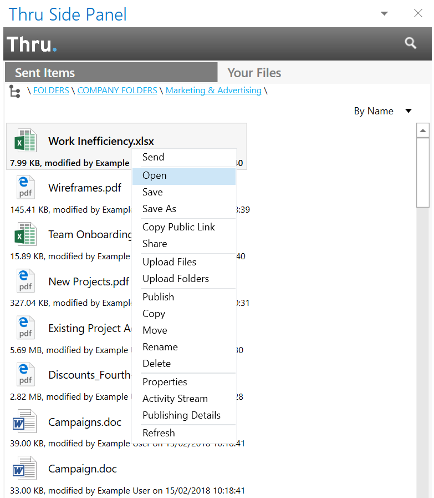The height and width of the screenshot is (498, 434).
Task: Click the vertical scrollbar thumb
Action: pyautogui.click(x=422, y=173)
